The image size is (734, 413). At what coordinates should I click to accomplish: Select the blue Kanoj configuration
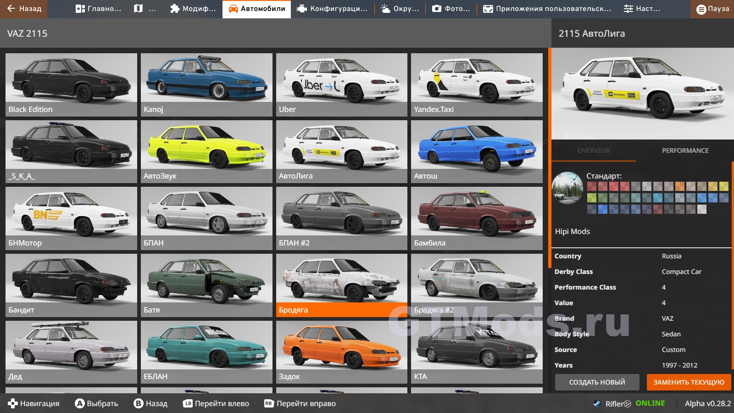tap(206, 84)
